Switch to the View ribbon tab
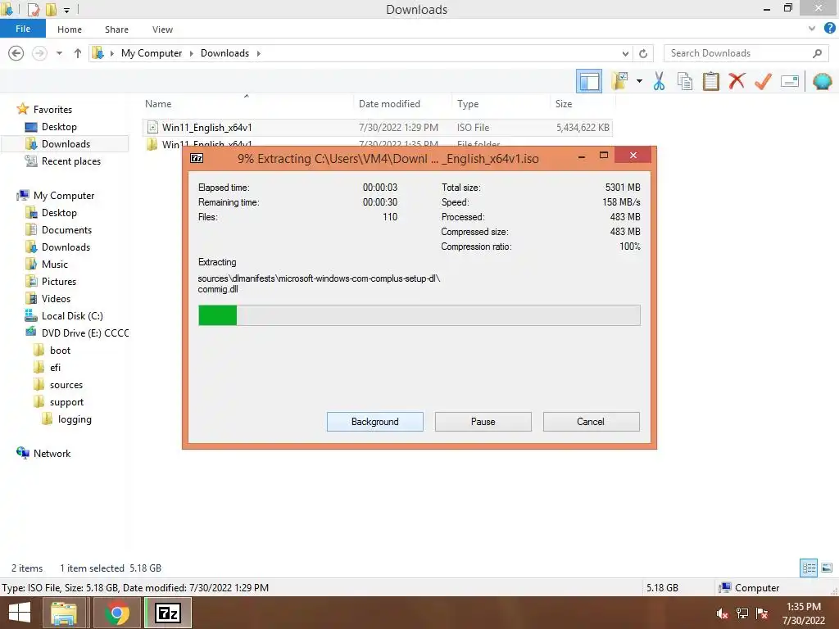This screenshot has height=629, width=839. pyautogui.click(x=162, y=29)
